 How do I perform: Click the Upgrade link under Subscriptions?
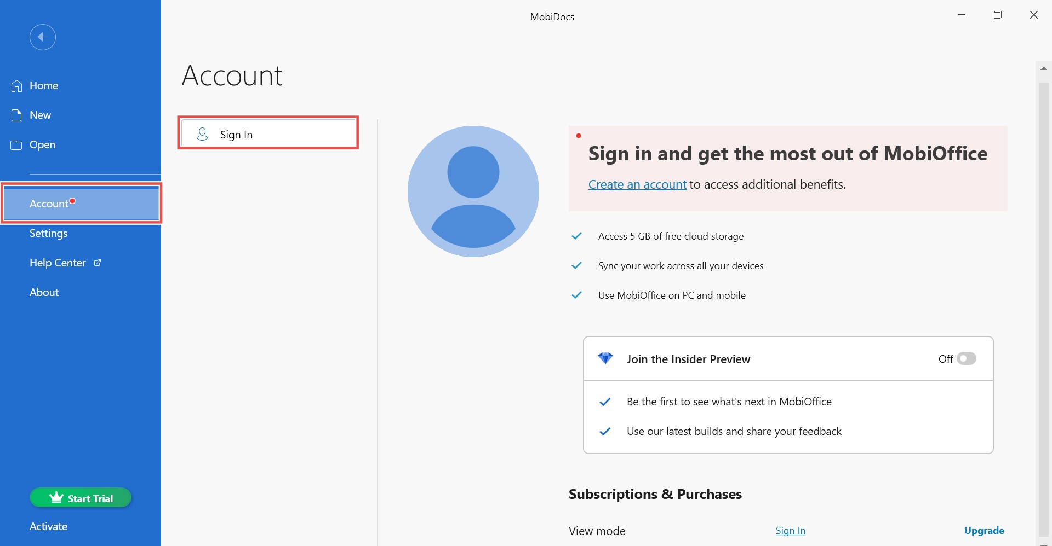(984, 530)
